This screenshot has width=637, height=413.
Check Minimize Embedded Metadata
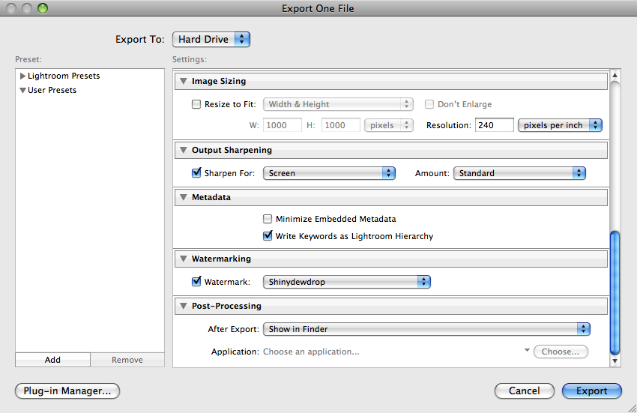(268, 219)
